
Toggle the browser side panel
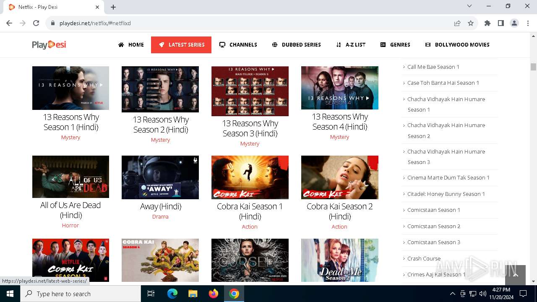point(501,23)
